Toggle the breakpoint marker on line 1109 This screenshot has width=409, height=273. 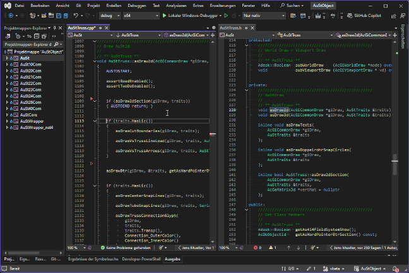(x=92, y=100)
